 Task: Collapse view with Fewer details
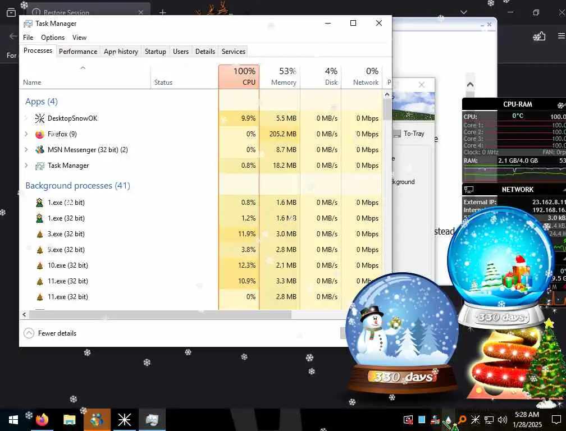(50, 333)
